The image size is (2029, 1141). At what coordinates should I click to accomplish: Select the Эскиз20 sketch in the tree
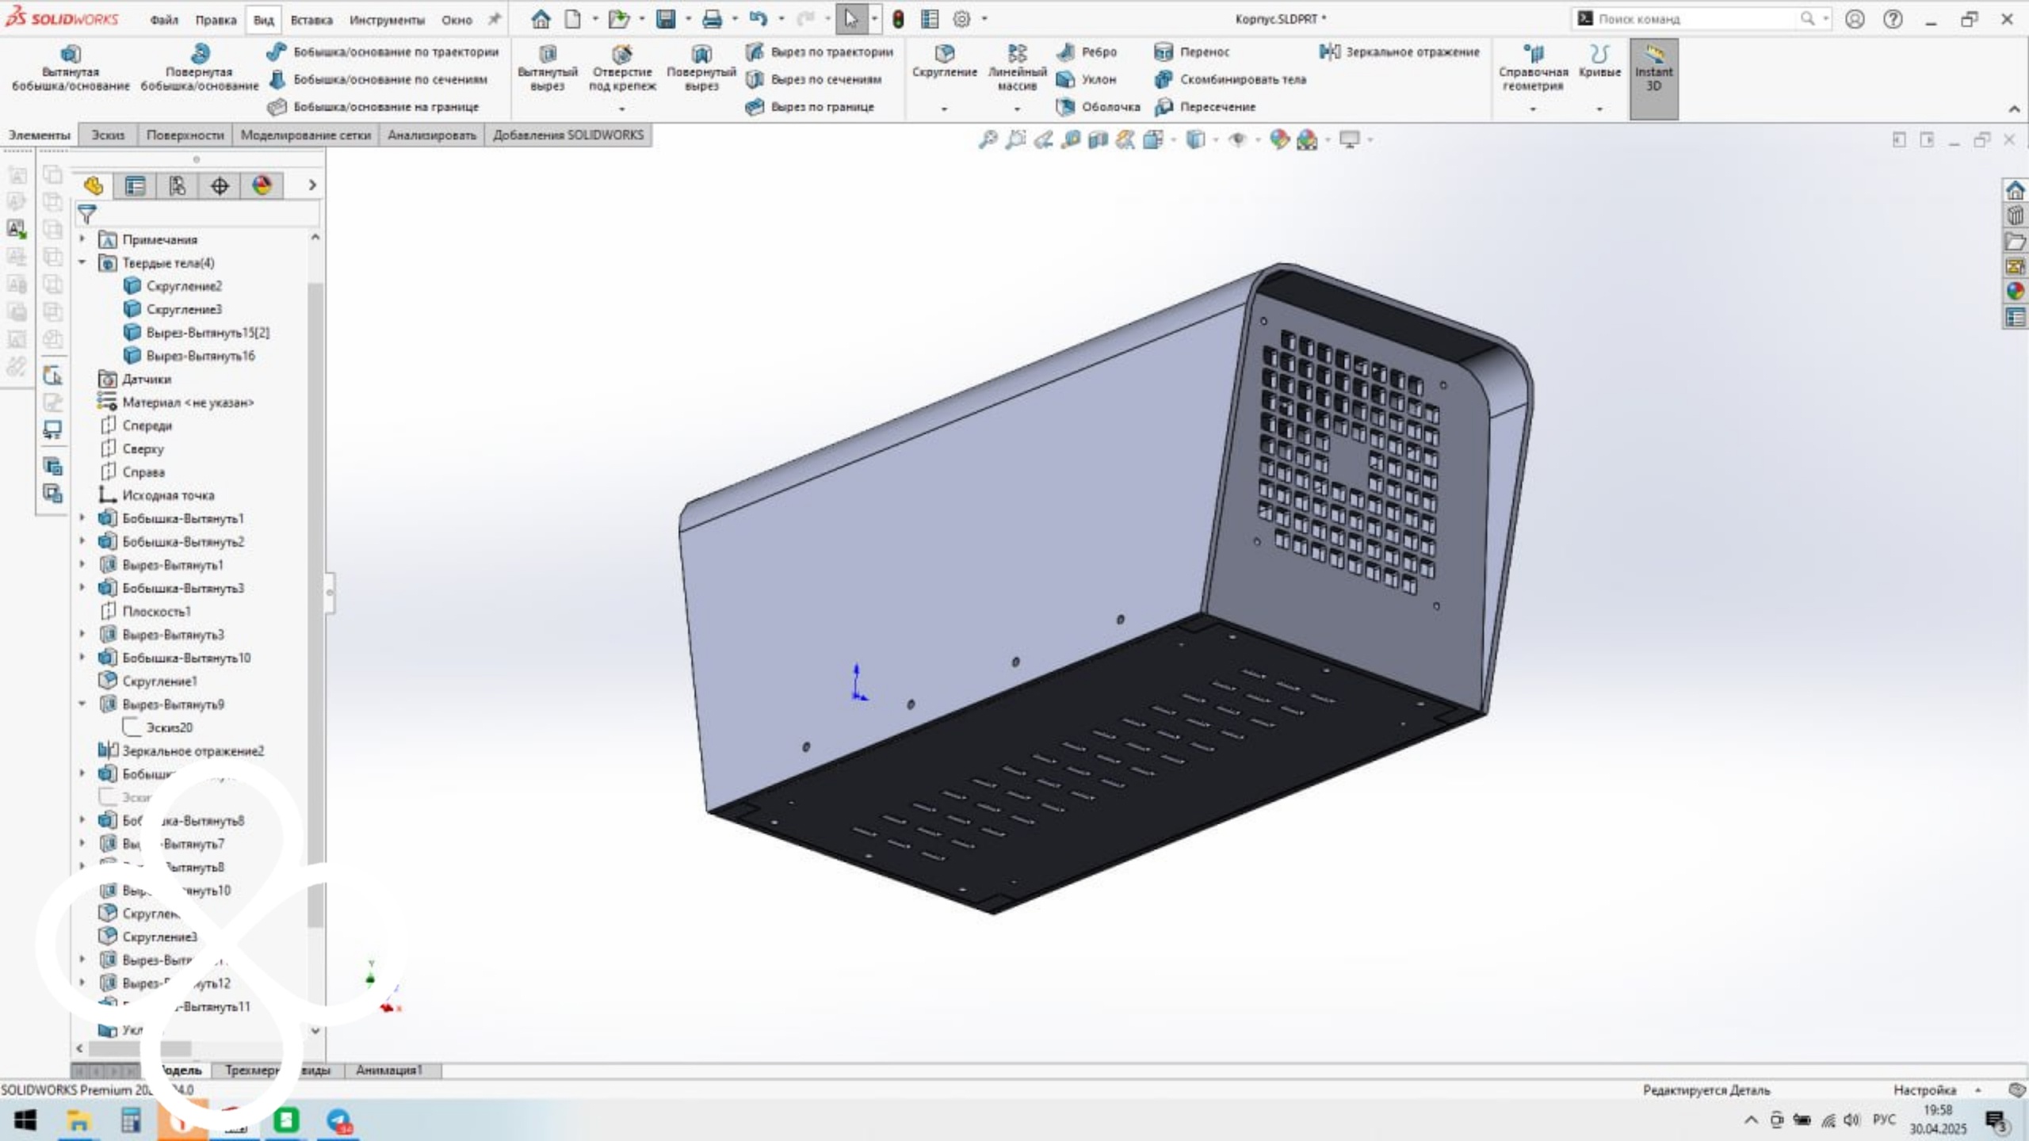click(159, 727)
